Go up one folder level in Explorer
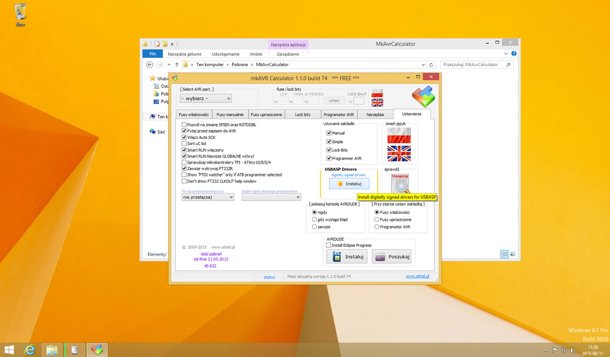Viewport: 610px width, 357px height. [177, 65]
